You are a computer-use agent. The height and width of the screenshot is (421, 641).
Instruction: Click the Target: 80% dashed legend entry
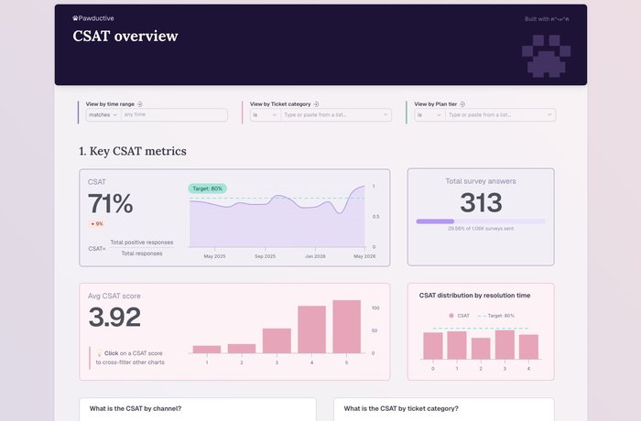(496, 316)
